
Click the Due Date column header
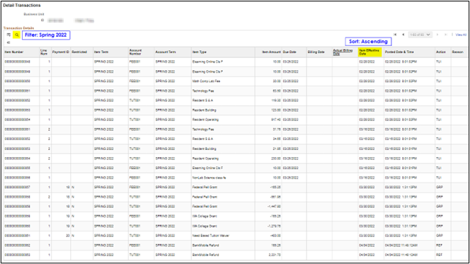point(290,52)
